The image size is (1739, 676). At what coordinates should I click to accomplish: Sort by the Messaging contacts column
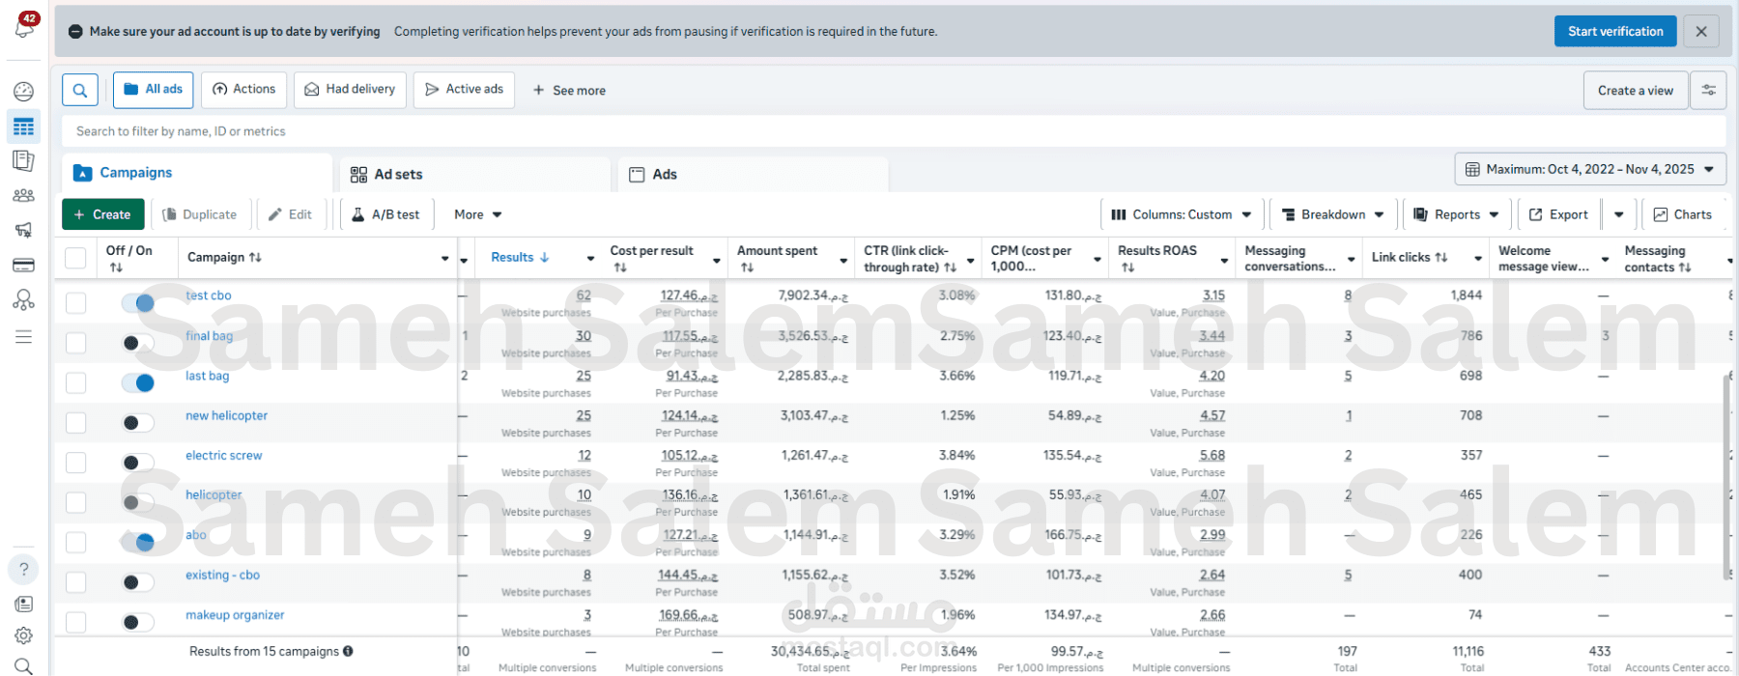pos(1685,268)
